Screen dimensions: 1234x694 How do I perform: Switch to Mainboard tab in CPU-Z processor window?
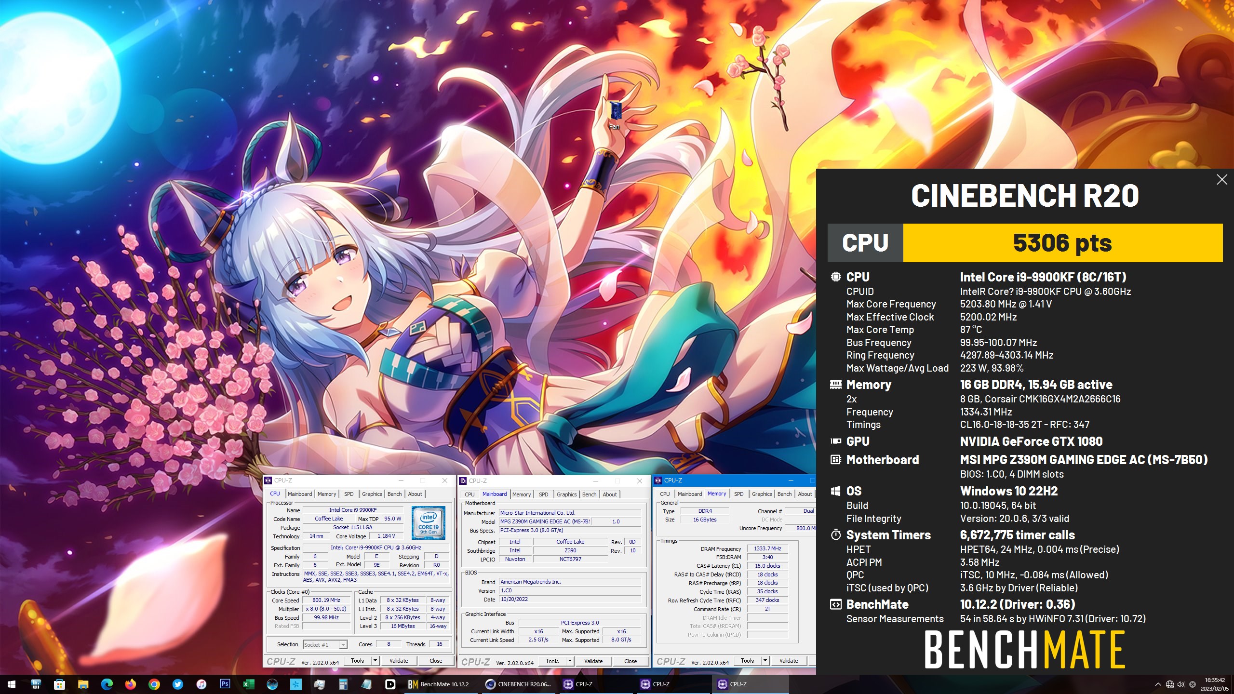(x=300, y=494)
